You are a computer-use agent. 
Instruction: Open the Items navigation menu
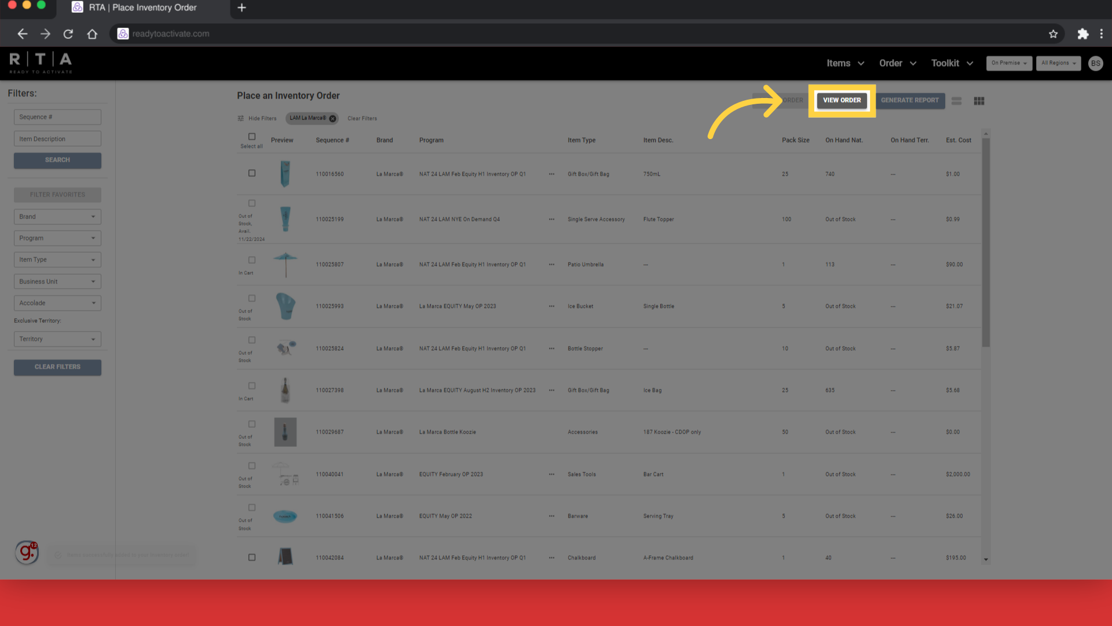coord(845,63)
